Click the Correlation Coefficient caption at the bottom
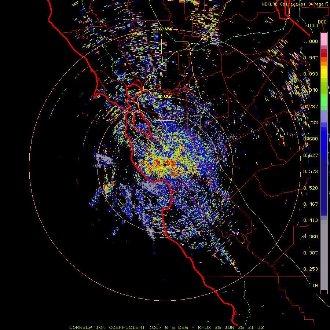 166,327
